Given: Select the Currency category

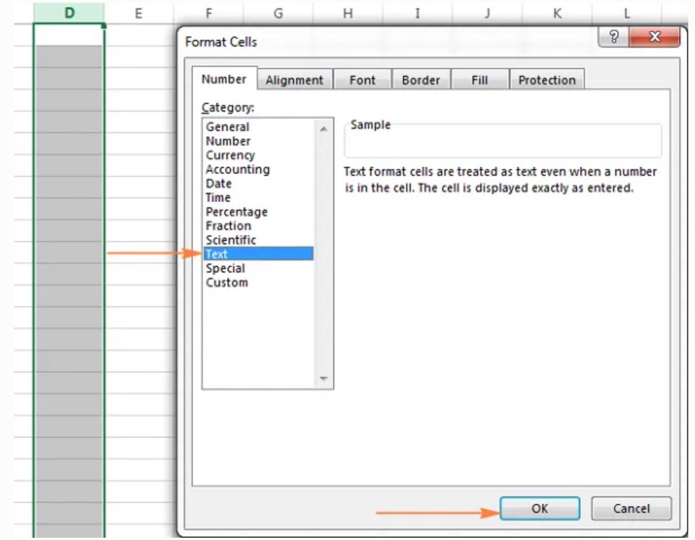Looking at the screenshot, I should (x=234, y=155).
